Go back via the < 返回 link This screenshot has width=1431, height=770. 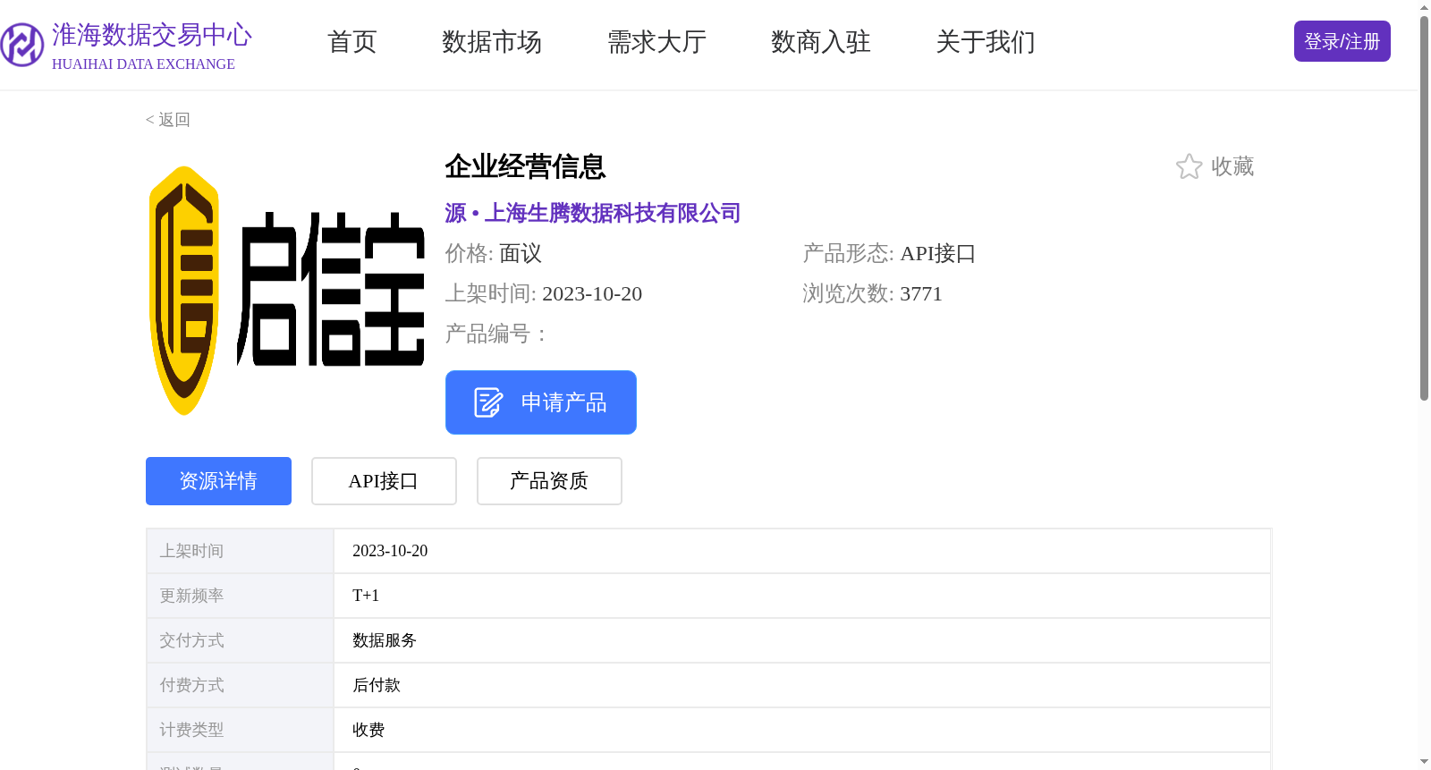tap(168, 120)
